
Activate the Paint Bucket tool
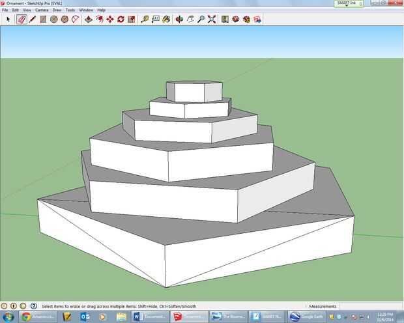166,20
